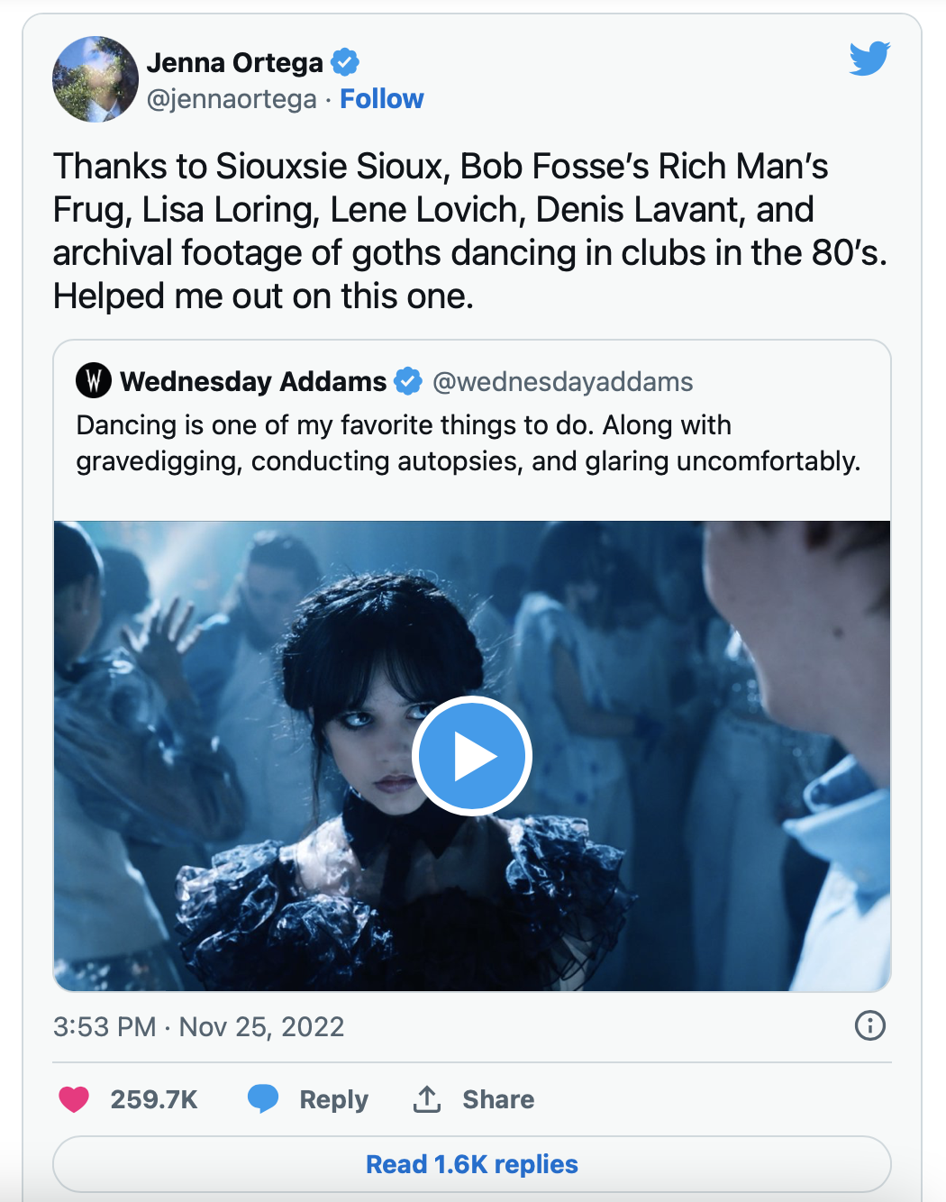Open the tweet info icon
Viewport: 946px width, 1202px height.
pos(869,1025)
